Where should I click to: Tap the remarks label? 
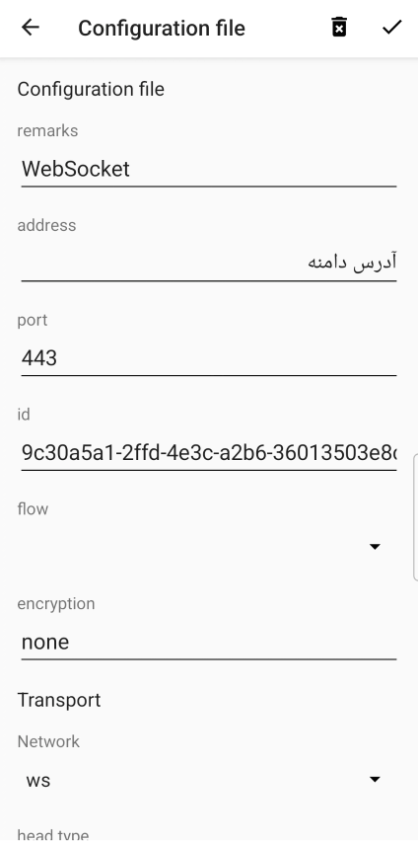(x=47, y=130)
